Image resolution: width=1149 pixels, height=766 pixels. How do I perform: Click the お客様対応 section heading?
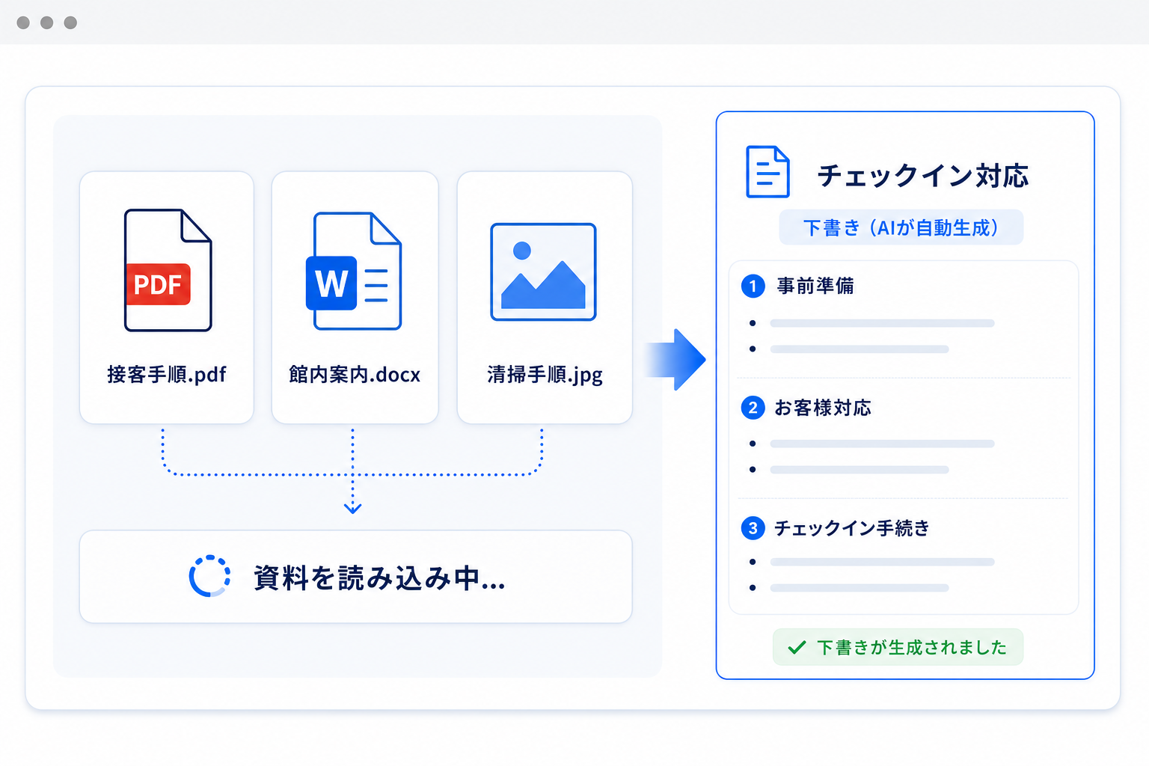tap(823, 408)
